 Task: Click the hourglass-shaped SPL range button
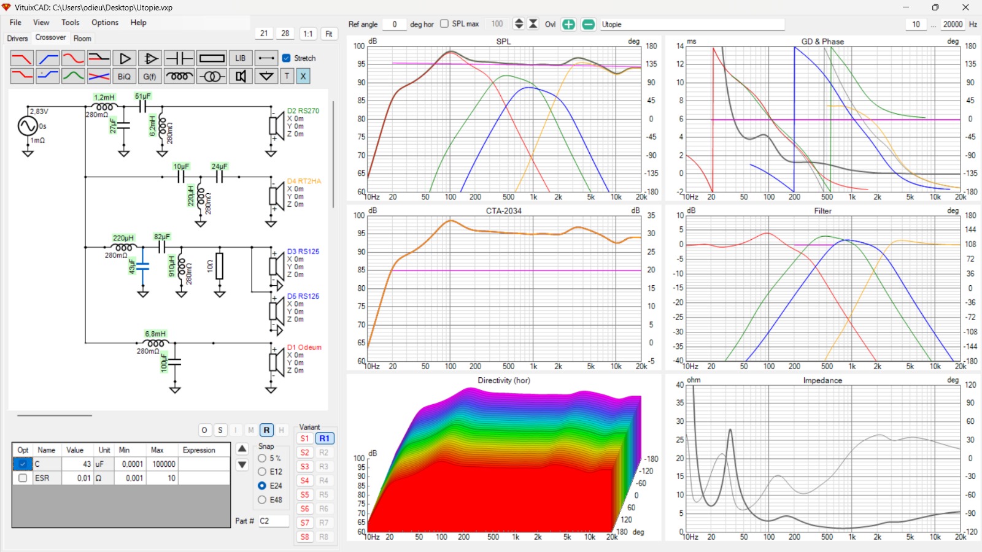pos(533,24)
